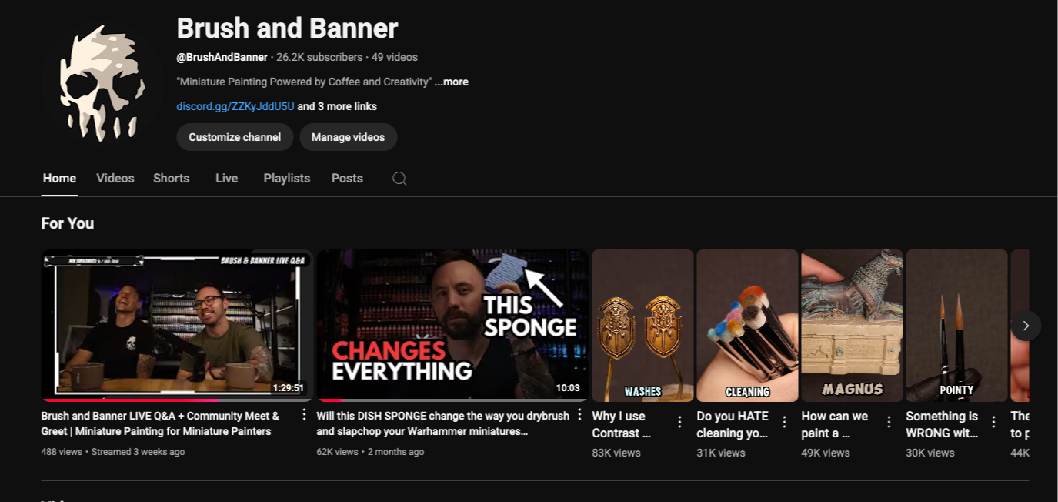Open the POINTY short thumbnail
This screenshot has width=1058, height=502.
tap(956, 325)
